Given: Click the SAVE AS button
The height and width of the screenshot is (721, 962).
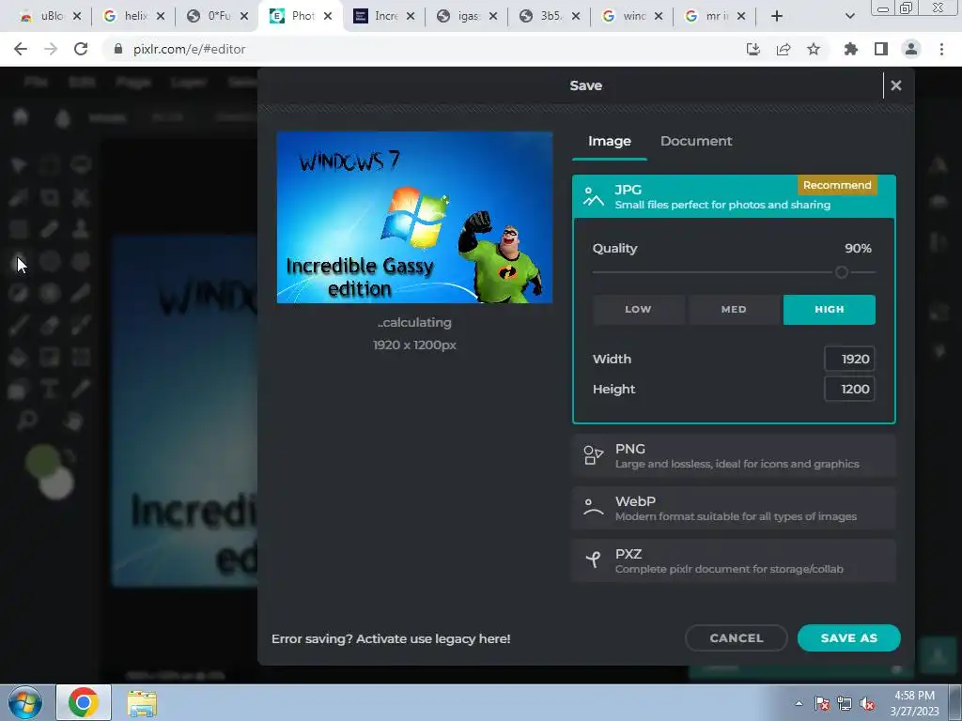Looking at the screenshot, I should pyautogui.click(x=849, y=637).
